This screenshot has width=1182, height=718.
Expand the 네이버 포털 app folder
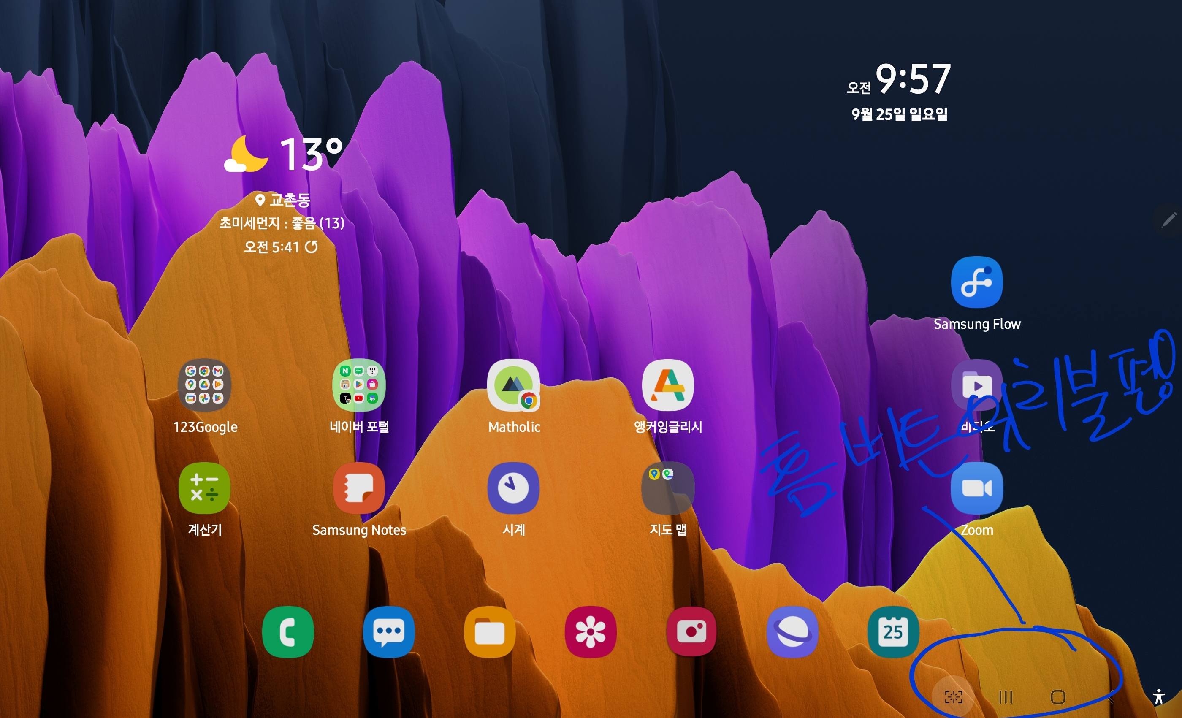click(x=359, y=385)
